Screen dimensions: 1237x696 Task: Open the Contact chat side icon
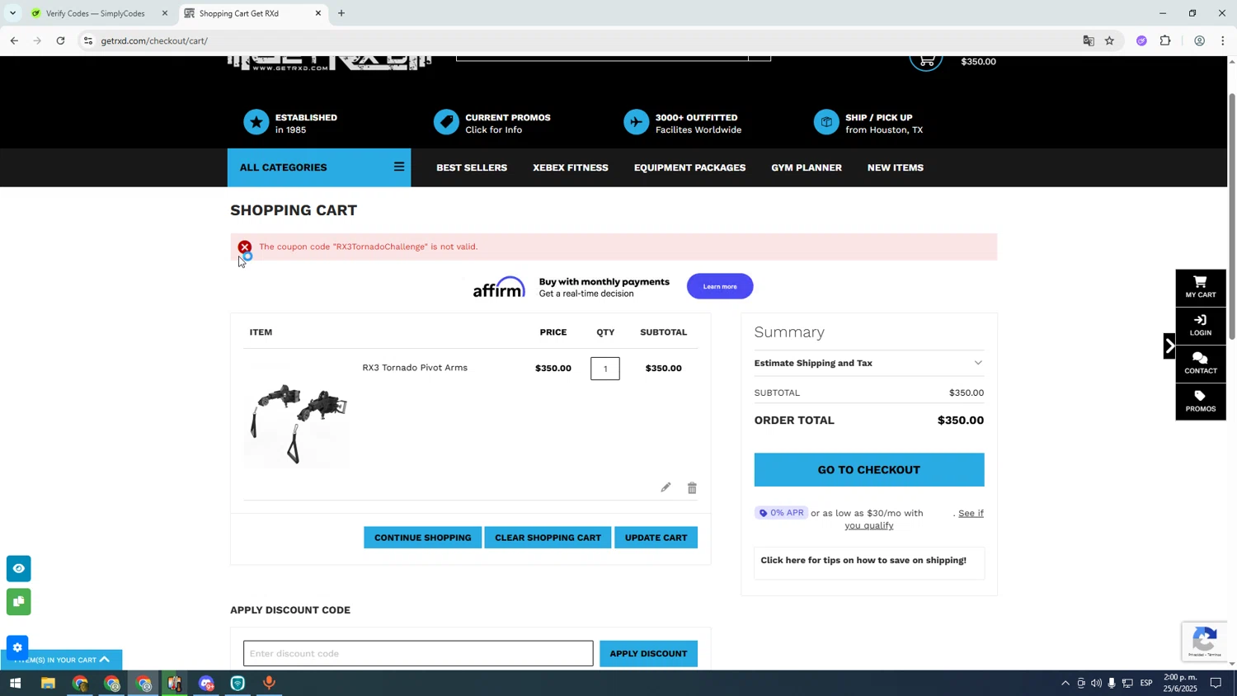pos(1200,363)
